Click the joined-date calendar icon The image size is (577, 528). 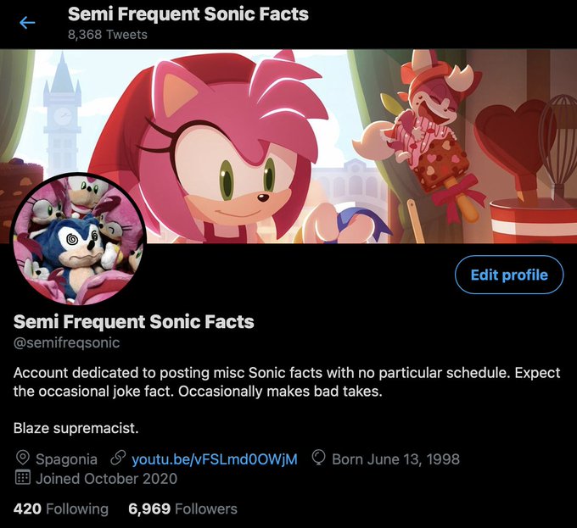tap(22, 478)
